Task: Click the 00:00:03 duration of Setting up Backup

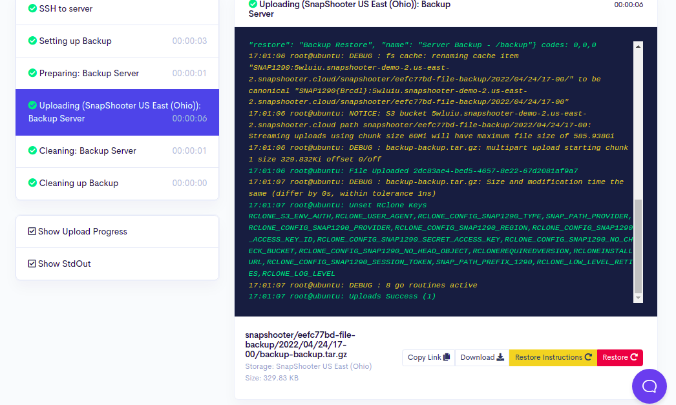Action: (190, 41)
